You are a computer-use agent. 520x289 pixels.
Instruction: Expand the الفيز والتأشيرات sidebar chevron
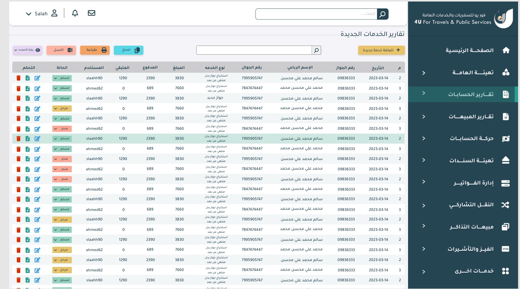coord(424,249)
